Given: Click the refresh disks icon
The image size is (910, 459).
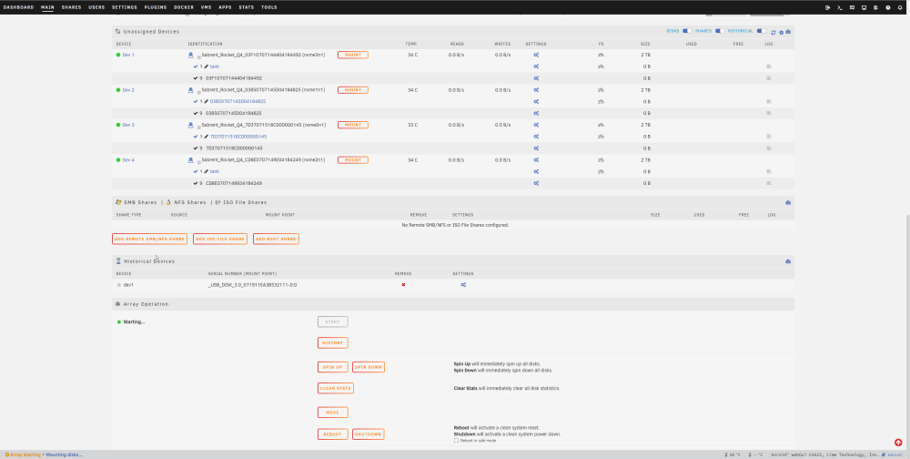Looking at the screenshot, I should [773, 33].
